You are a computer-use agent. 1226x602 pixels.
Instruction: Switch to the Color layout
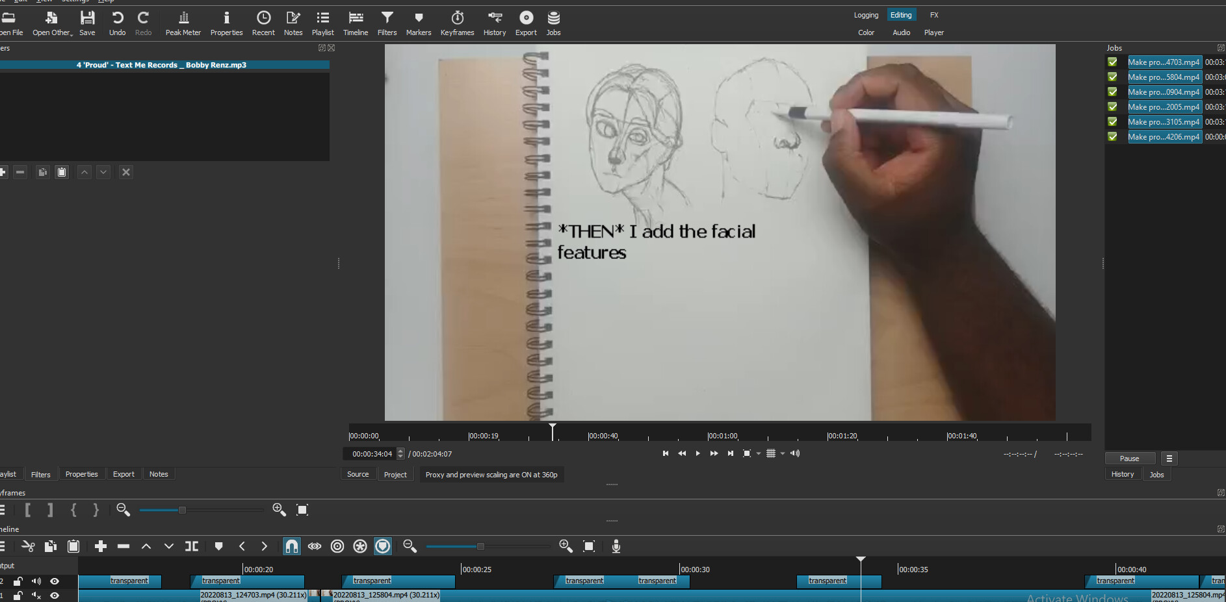866,32
